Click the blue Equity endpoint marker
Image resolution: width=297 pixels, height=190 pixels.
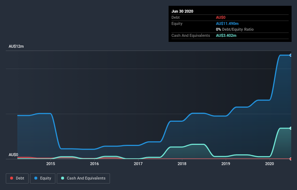coord(291,55)
